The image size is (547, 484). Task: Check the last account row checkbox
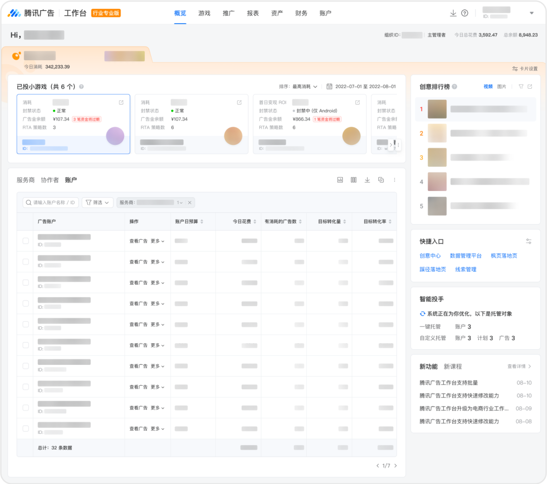click(26, 429)
